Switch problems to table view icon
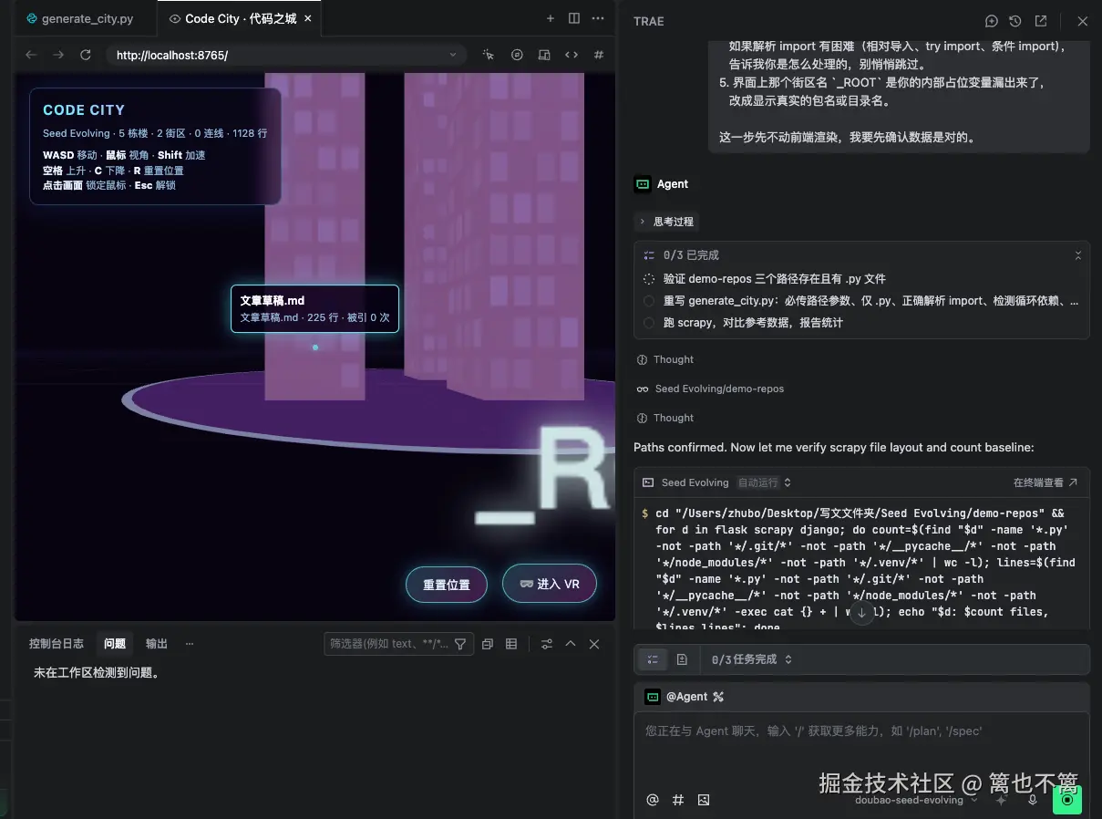The height and width of the screenshot is (819, 1102). click(x=511, y=644)
